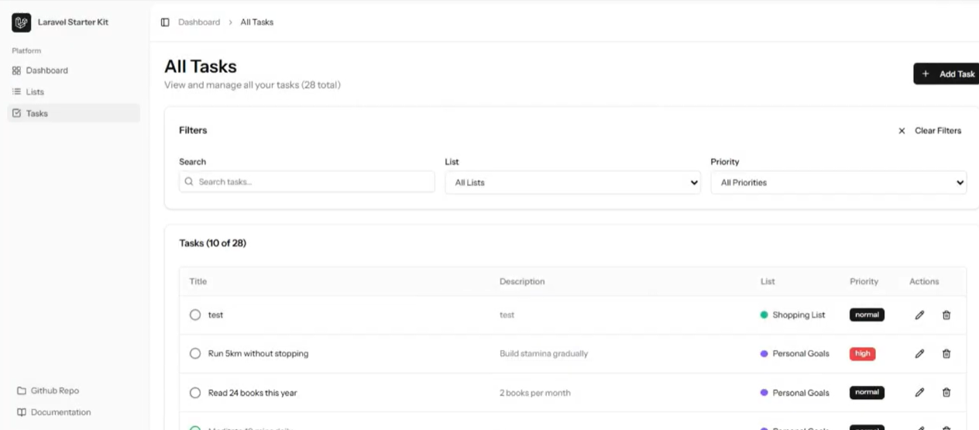Click 'Build stamina gradually' description text

[544, 354]
